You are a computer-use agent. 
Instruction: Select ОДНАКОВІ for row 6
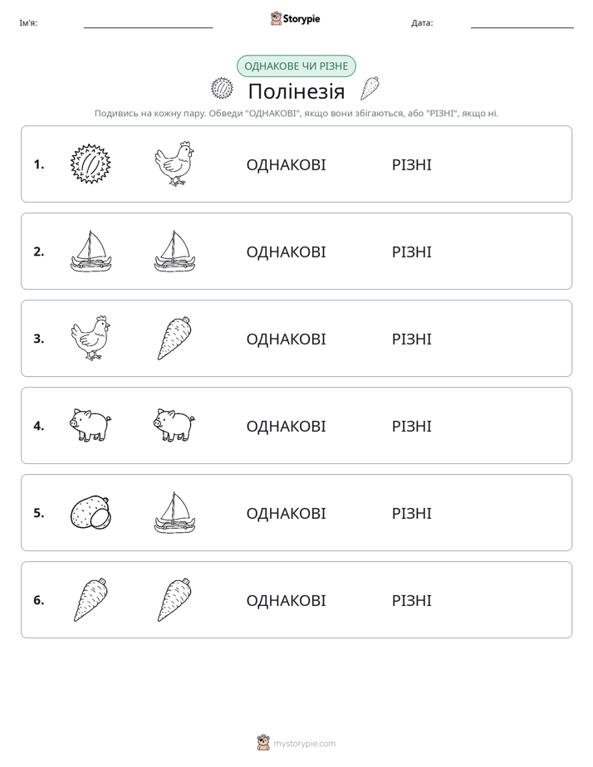tap(286, 600)
